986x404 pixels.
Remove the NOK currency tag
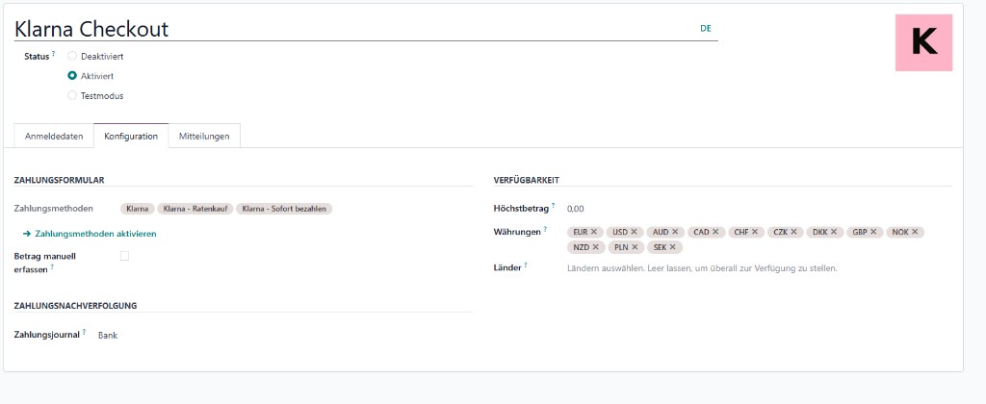[x=915, y=232]
